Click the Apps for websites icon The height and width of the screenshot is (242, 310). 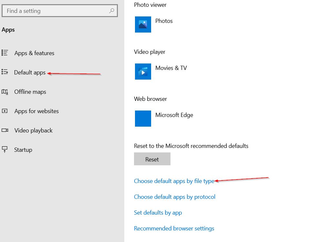click(x=5, y=111)
